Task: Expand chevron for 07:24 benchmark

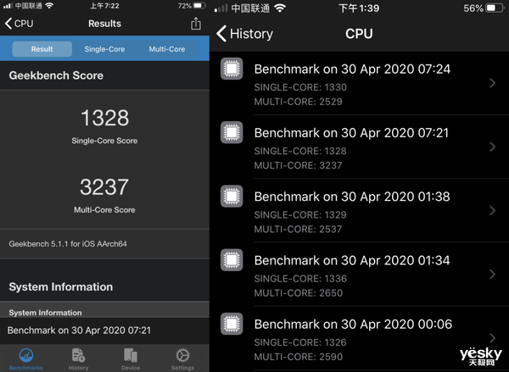Action: 492,82
